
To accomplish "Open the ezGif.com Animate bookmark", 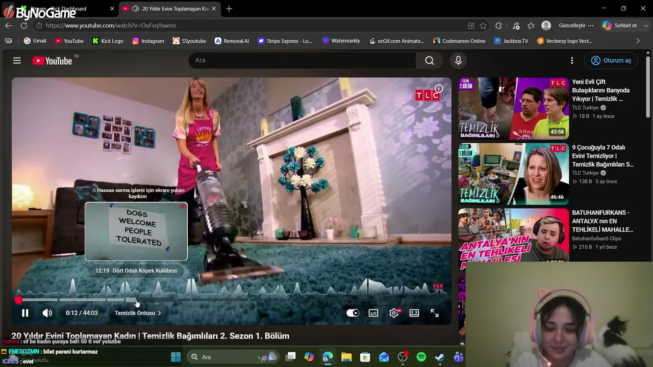I will 396,41.
